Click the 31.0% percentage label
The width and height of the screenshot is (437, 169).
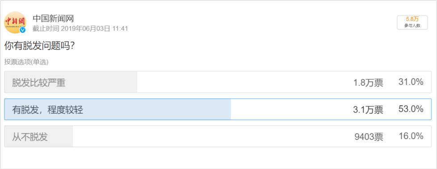coord(411,82)
